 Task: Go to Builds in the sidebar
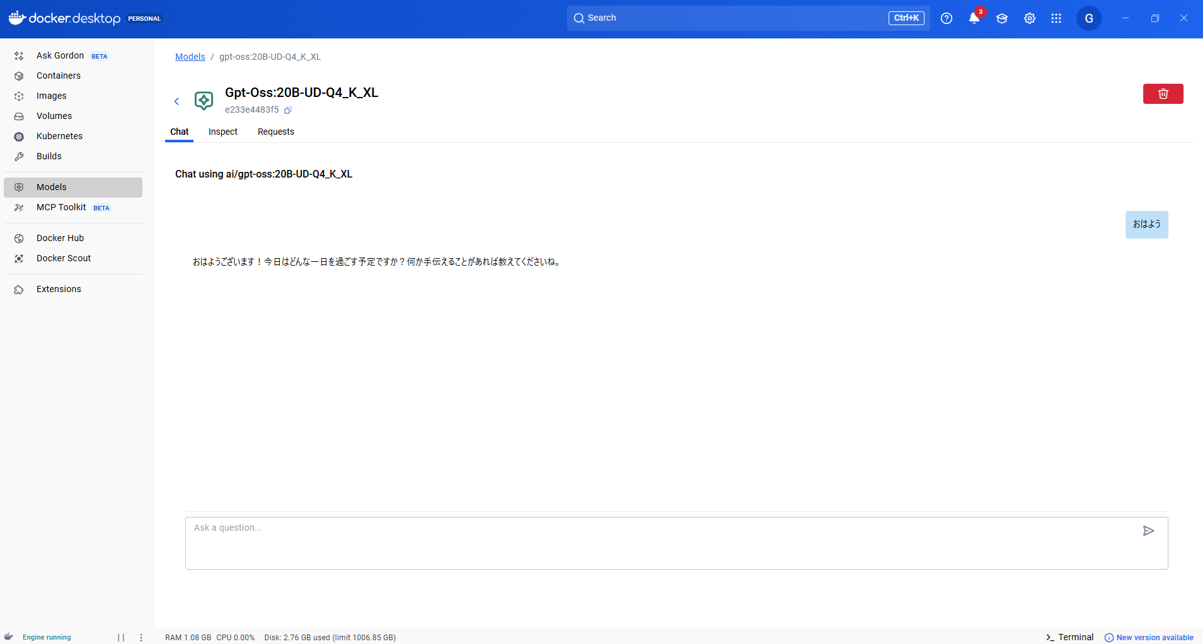pos(73,156)
